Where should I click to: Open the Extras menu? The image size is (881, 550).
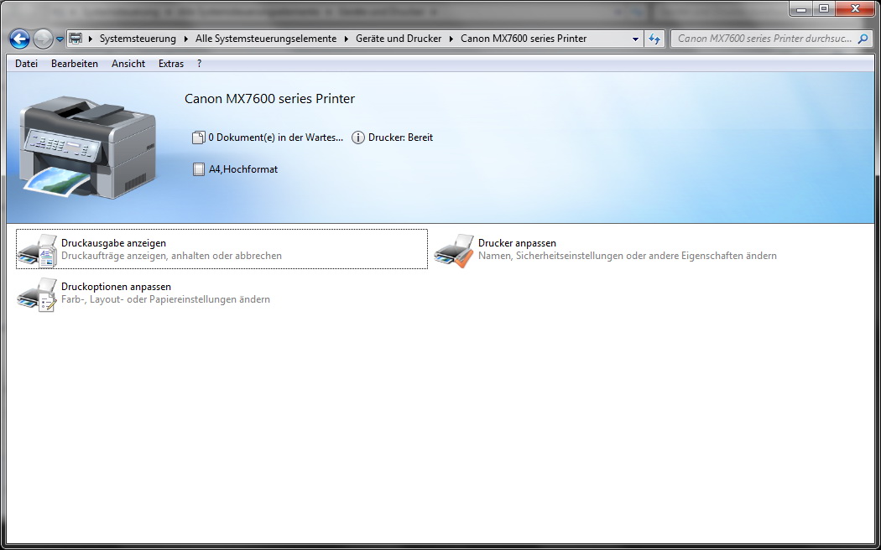[x=171, y=64]
